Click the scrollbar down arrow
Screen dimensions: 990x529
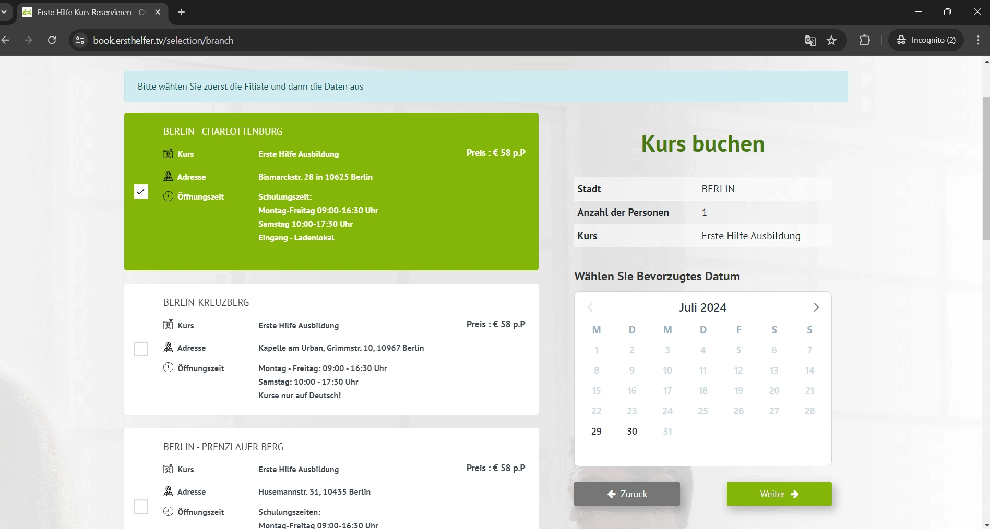pos(986,524)
